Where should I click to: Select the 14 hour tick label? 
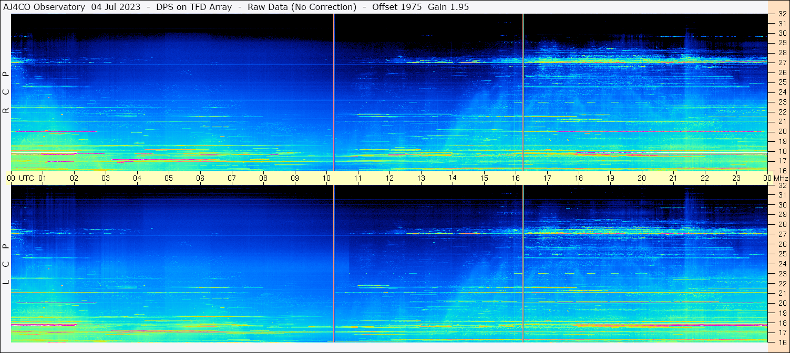(x=453, y=178)
